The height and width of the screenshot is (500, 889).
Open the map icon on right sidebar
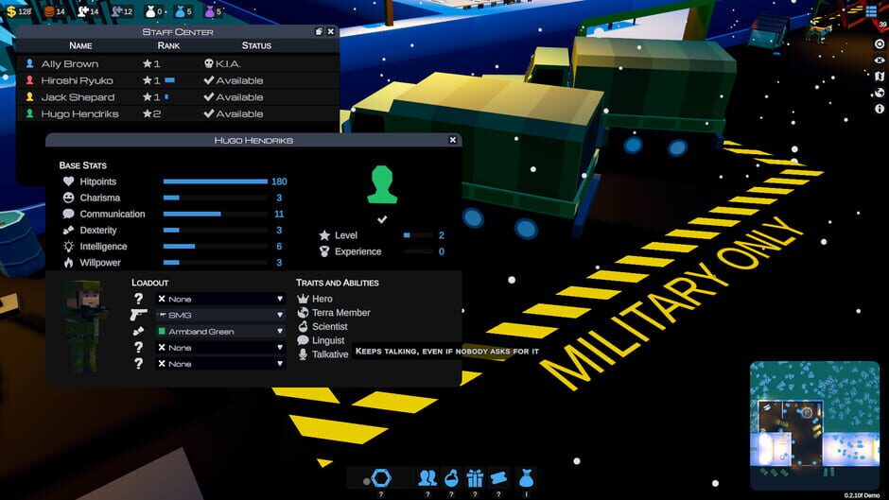coord(880,76)
